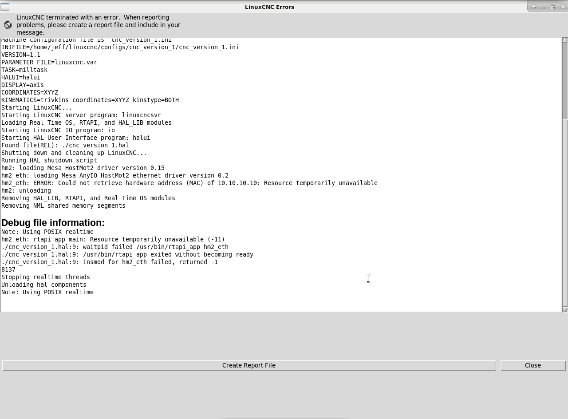The image size is (568, 419).
Task: Minimize the LinuxCNC Errors window
Action: tap(544, 7)
